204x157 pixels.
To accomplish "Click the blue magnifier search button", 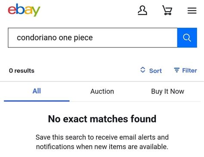I will coord(187,38).
